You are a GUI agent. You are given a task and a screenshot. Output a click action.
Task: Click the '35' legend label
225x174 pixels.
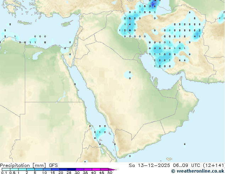click(85, 173)
